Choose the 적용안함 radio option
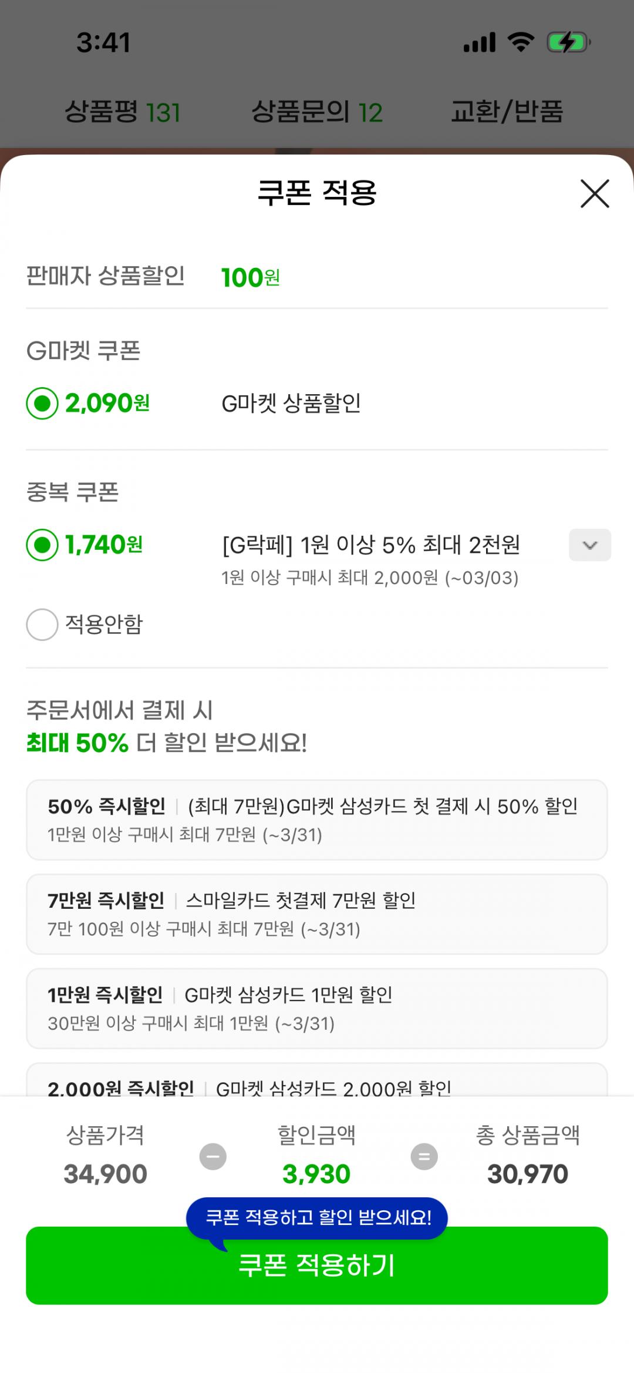The image size is (634, 1373). click(x=42, y=624)
